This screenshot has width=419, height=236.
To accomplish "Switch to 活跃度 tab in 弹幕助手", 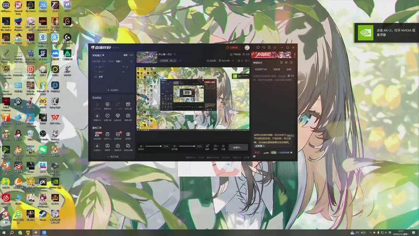I will tap(277, 69).
